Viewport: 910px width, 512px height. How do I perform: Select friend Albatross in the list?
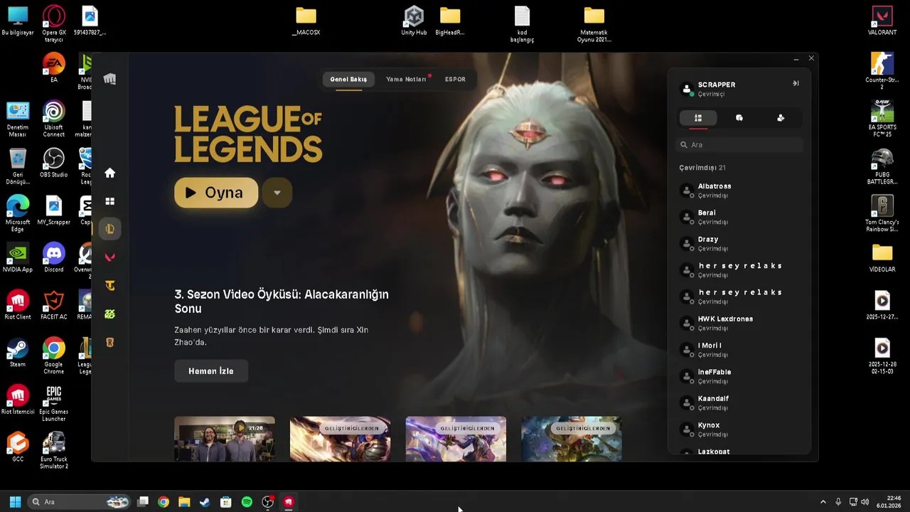pyautogui.click(x=739, y=190)
